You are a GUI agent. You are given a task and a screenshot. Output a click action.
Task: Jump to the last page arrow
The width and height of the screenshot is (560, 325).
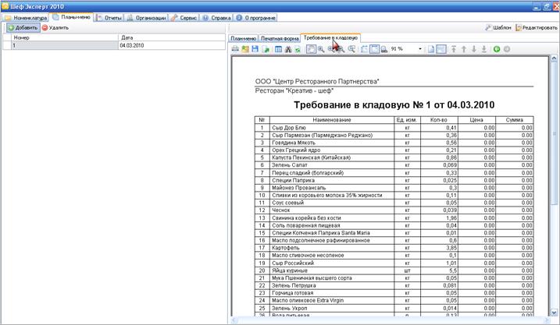(484, 49)
